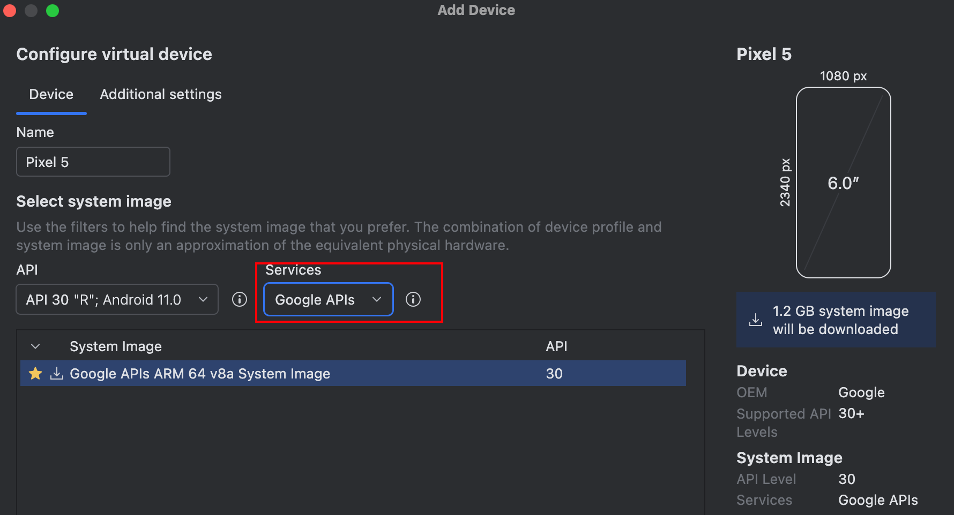The image size is (954, 515).
Task: Click the Services value Google APIs in summary
Action: coord(878,500)
